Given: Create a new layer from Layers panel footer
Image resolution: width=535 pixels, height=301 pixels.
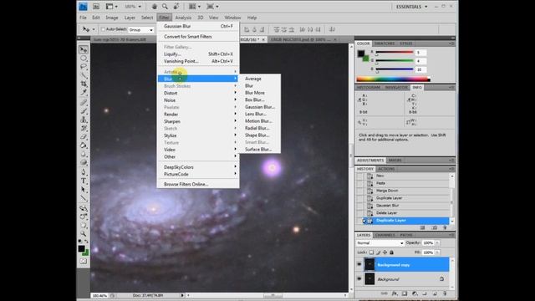Looking at the screenshot, I should (435, 293).
